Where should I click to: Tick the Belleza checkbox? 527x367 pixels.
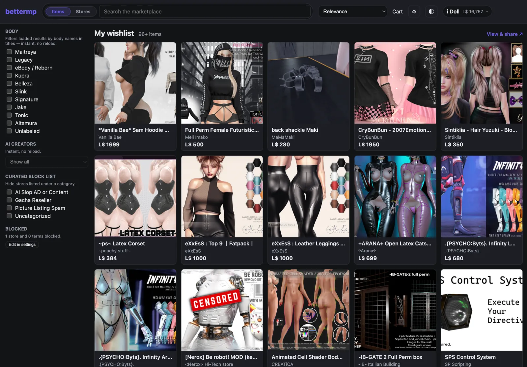[9, 83]
